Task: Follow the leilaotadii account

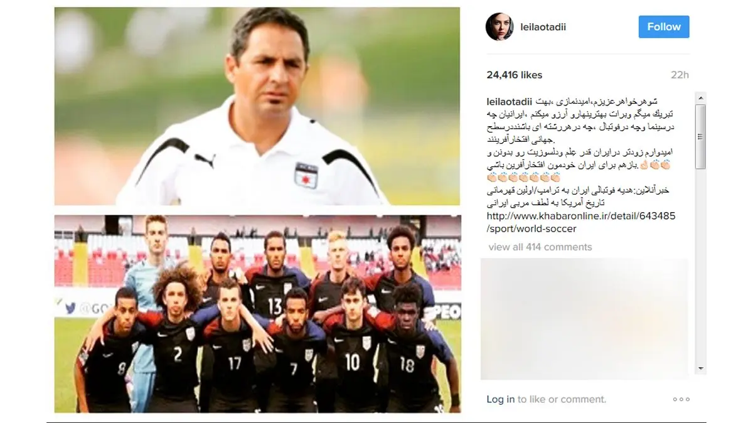Action: 664,27
